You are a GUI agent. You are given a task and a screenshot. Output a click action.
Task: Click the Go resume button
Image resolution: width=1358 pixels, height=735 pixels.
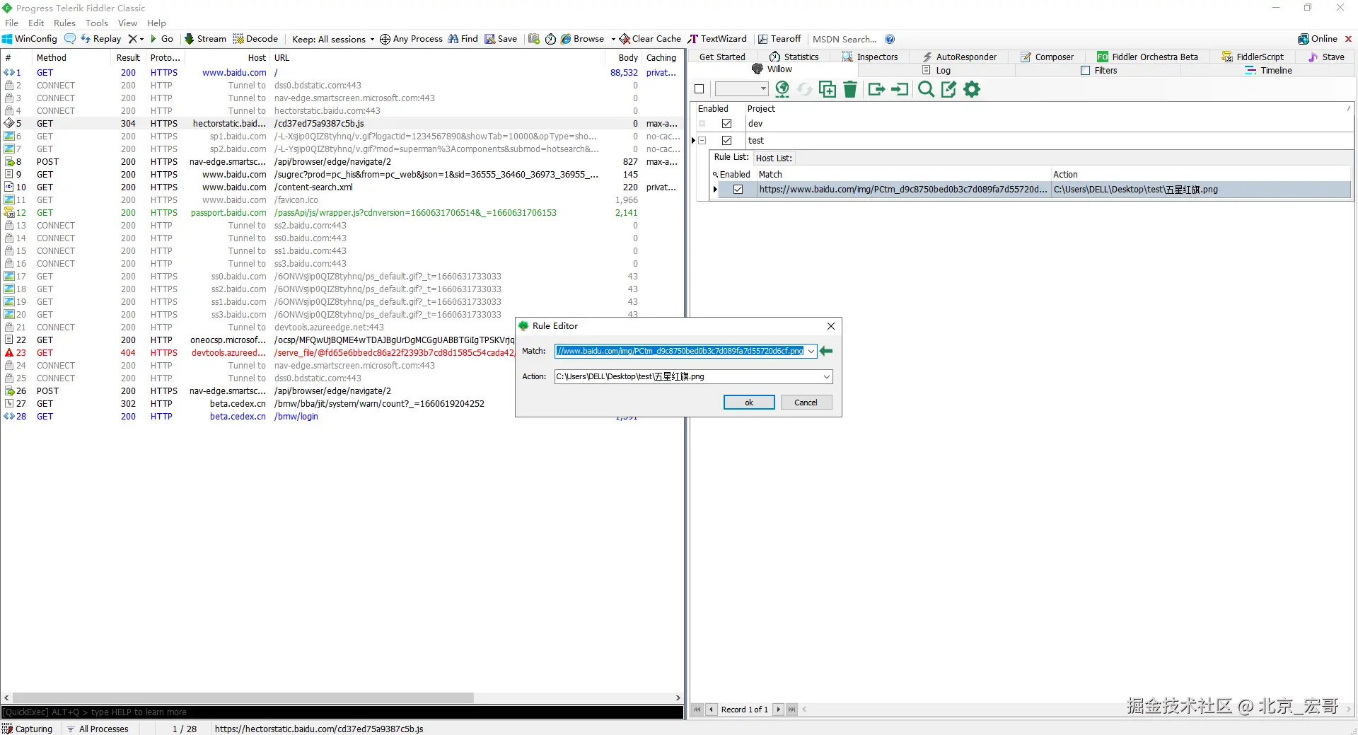pos(161,39)
